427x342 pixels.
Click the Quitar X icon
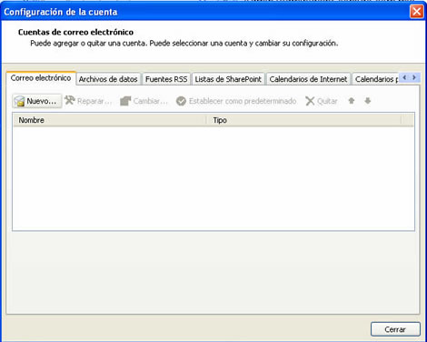[x=310, y=101]
